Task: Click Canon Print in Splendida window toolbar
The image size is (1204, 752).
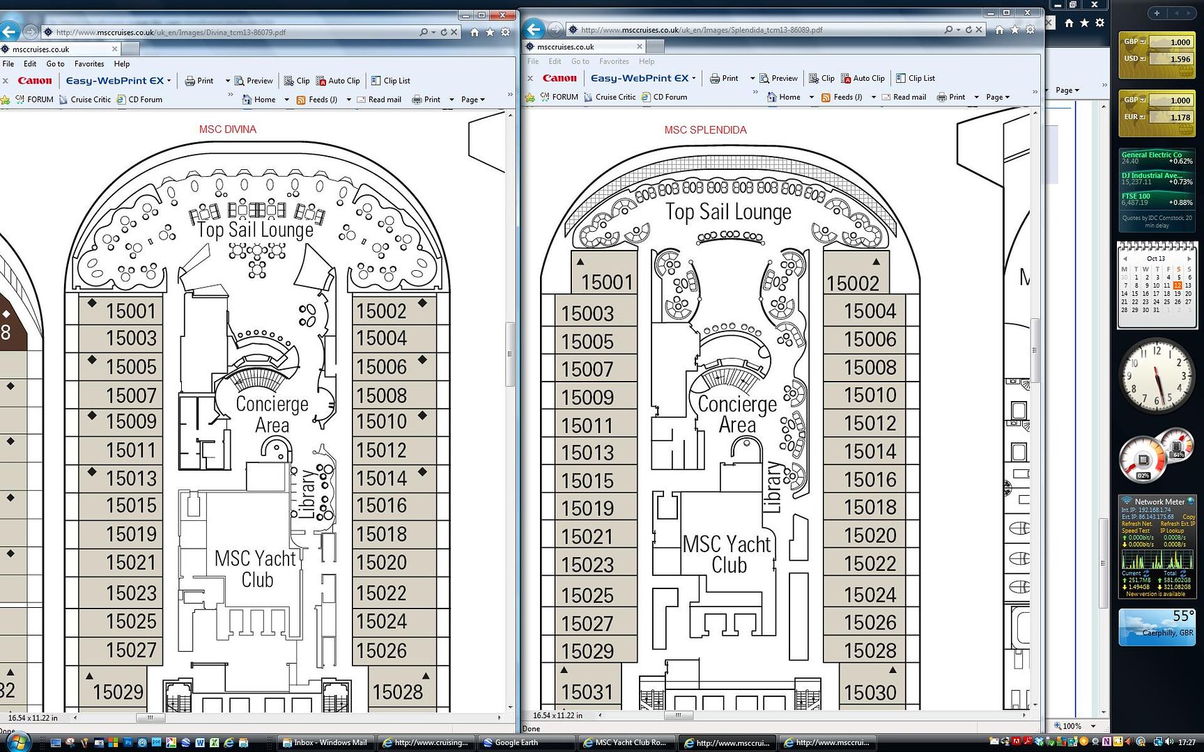Action: point(724,78)
